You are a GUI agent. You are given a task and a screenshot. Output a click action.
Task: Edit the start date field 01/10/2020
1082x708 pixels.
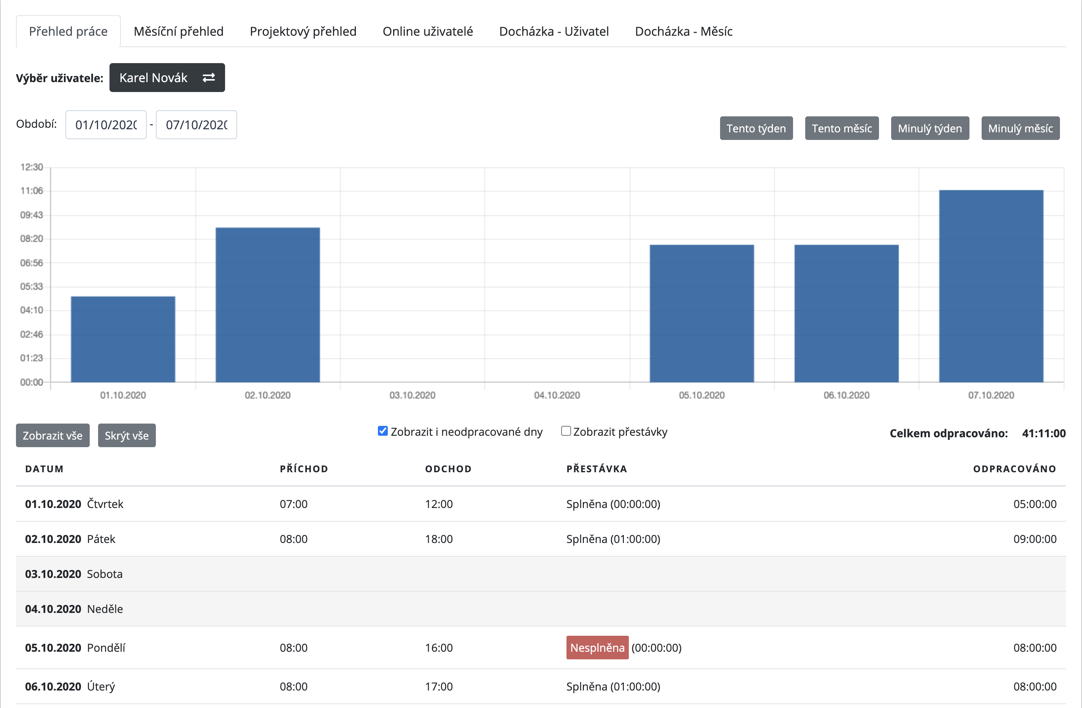tap(106, 125)
